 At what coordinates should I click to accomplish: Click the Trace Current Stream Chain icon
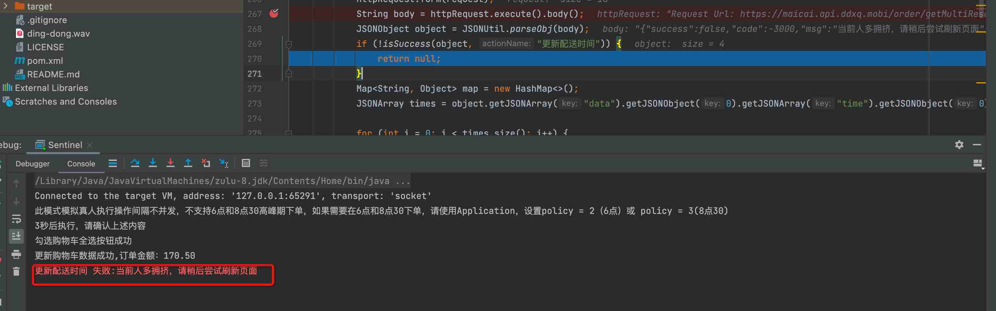[264, 163]
